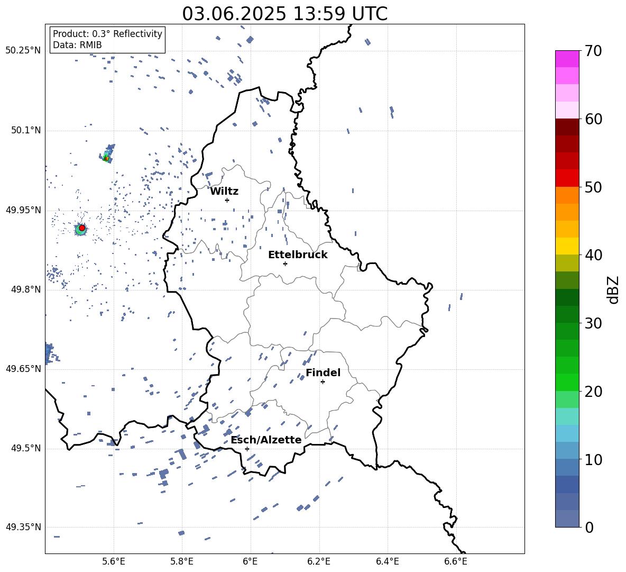Image resolution: width=626 pixels, height=572 pixels.
Task: Click the 'Data: RMIB' label
Action: (x=77, y=45)
